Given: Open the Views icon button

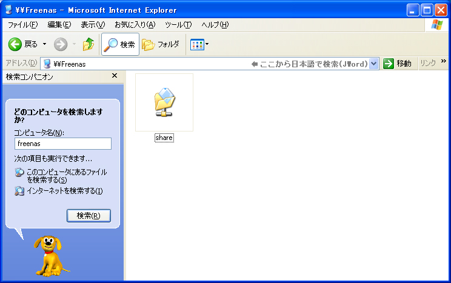Looking at the screenshot, I should 197,45.
